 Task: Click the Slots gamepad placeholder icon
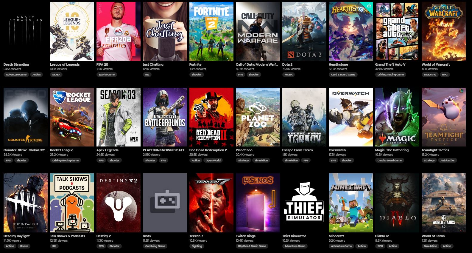(x=165, y=203)
